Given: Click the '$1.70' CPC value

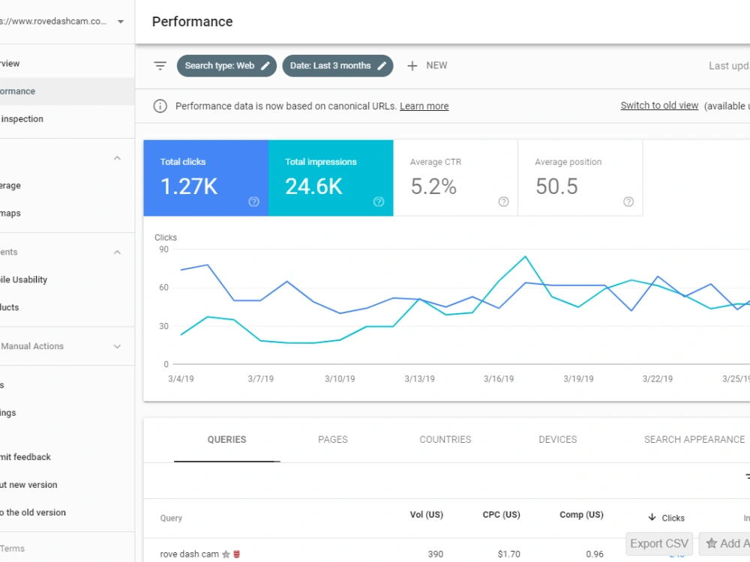Looking at the screenshot, I should click(x=509, y=555).
